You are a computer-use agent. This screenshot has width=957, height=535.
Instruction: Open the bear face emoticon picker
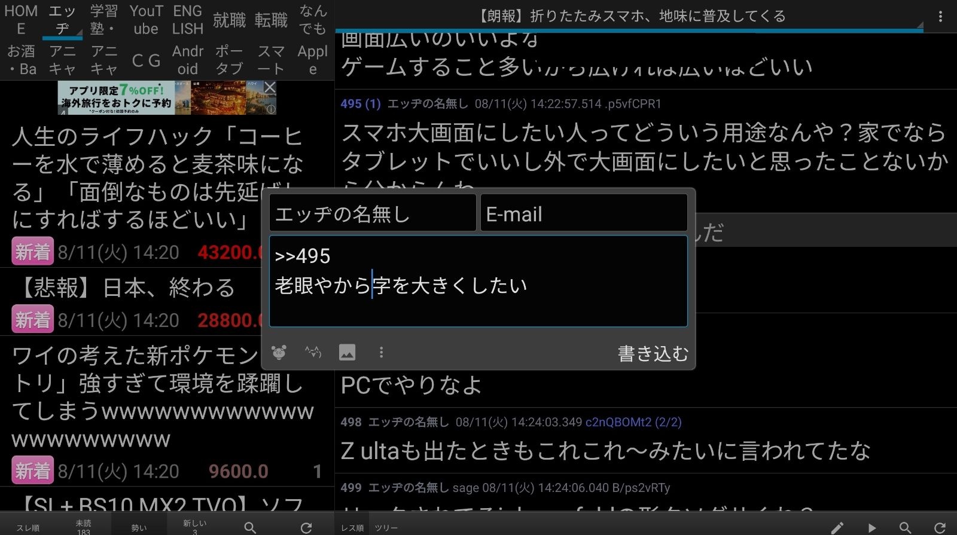coord(279,352)
